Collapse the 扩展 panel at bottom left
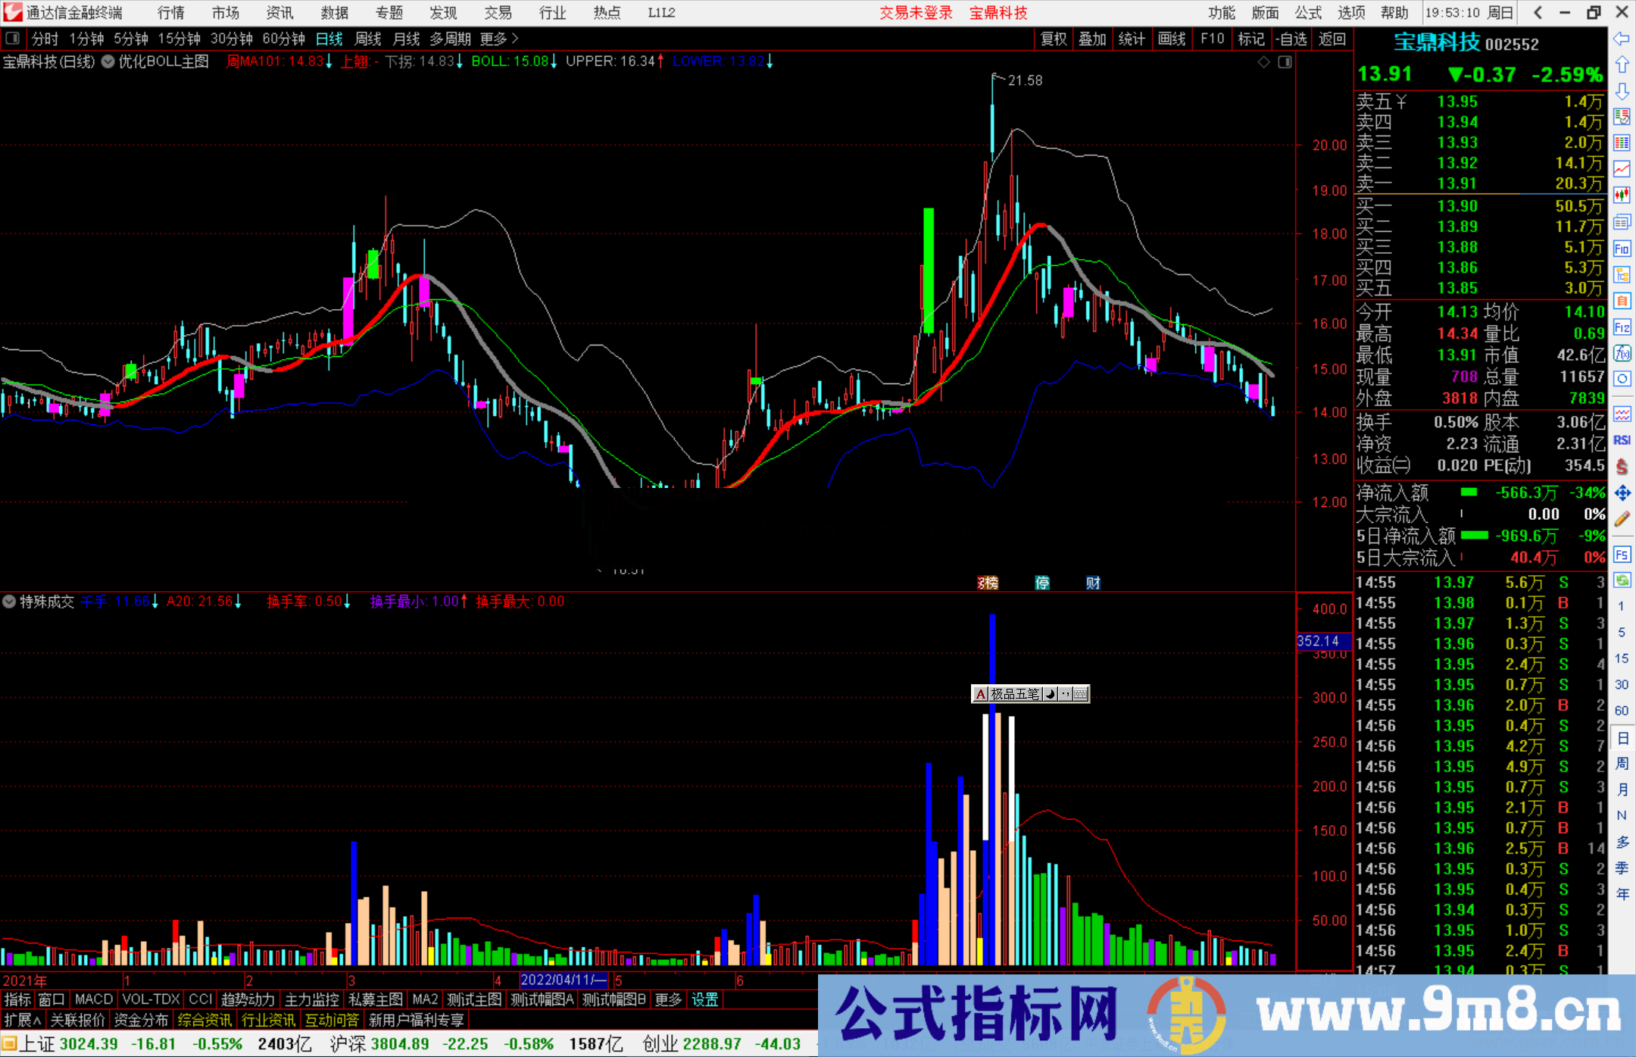Image resolution: width=1636 pixels, height=1057 pixels. click(x=20, y=1020)
